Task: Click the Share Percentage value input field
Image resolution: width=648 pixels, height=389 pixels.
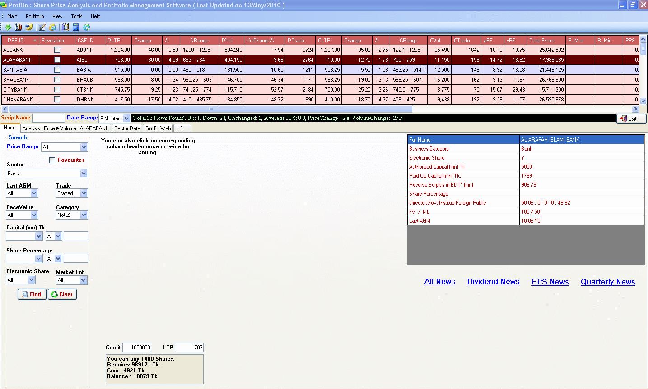Action: pyautogui.click(x=76, y=258)
